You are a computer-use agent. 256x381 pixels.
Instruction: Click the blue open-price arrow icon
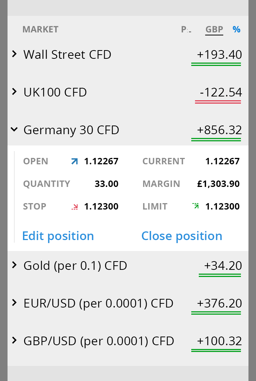(75, 162)
